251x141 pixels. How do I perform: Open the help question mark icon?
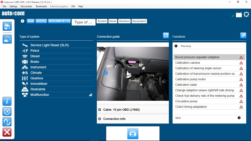[x=7, y=122]
